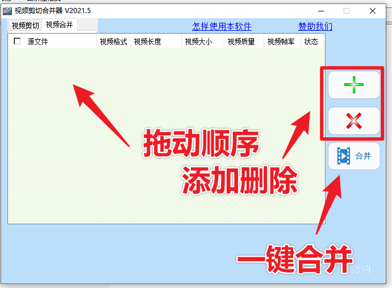Click the 视频长度 column header
The image size is (392, 288).
(156, 42)
